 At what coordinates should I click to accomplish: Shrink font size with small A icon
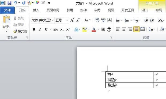click(x=78, y=20)
